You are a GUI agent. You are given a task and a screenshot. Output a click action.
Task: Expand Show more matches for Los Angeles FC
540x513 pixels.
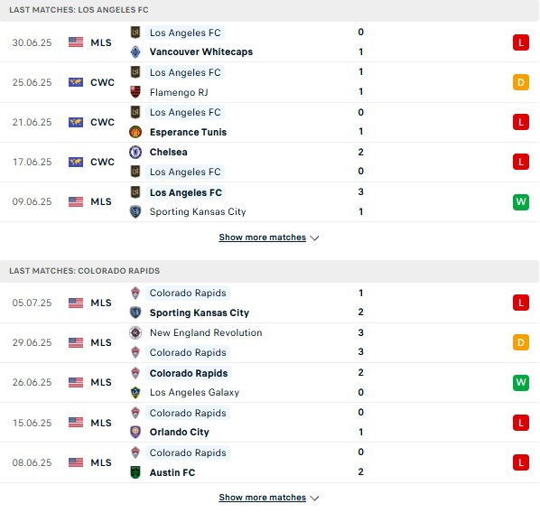pos(263,238)
